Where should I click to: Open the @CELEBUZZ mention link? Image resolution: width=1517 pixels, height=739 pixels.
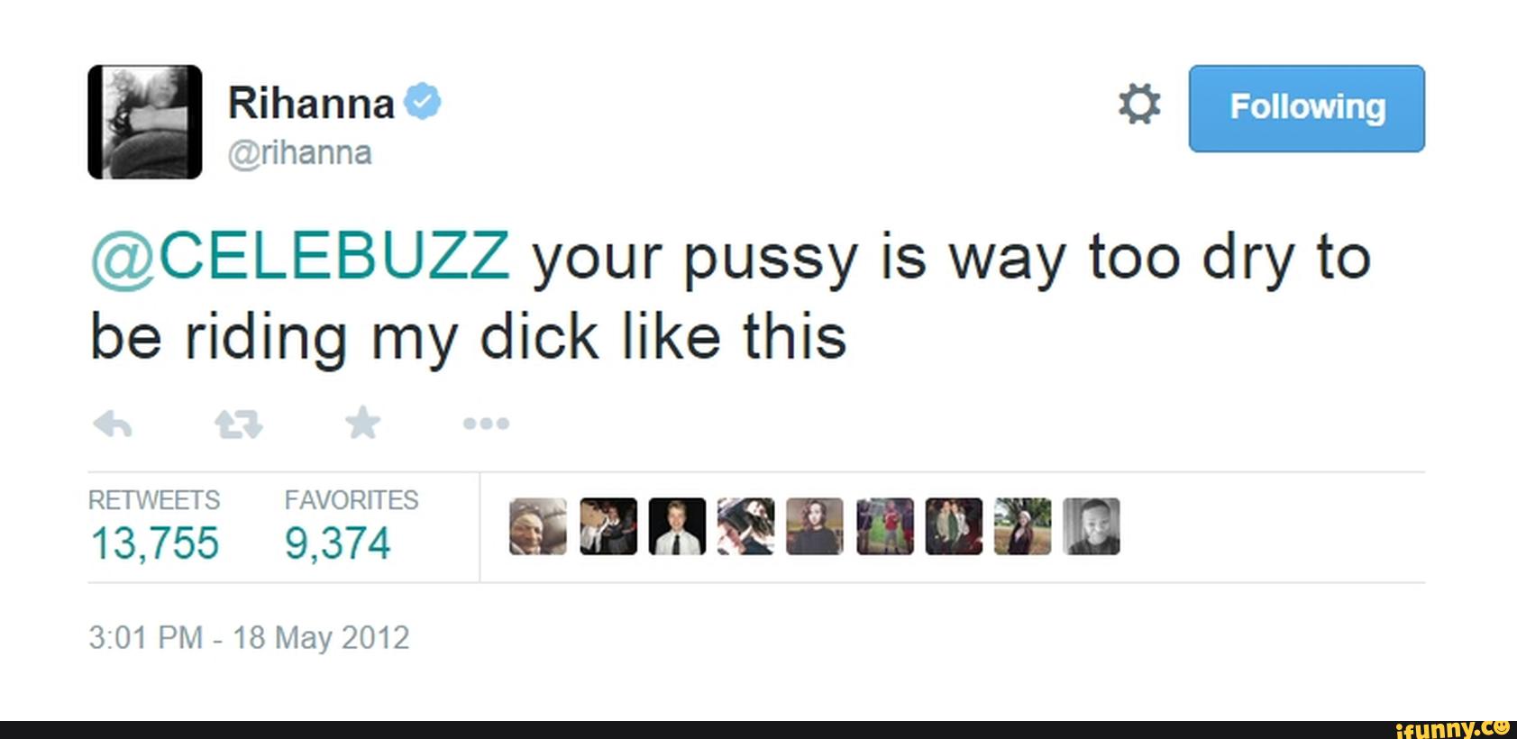coord(300,259)
